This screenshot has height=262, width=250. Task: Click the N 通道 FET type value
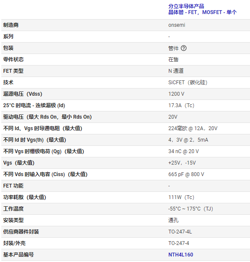[x=176, y=71]
